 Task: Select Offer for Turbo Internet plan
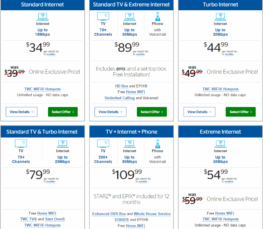[240, 112]
